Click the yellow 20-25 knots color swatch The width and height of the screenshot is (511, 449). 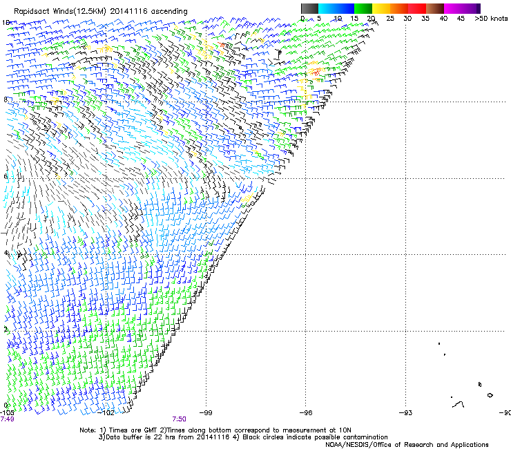coord(381,8)
